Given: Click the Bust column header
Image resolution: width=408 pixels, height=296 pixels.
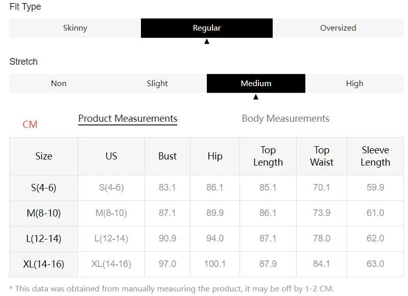Looking at the screenshot, I should (167, 156).
